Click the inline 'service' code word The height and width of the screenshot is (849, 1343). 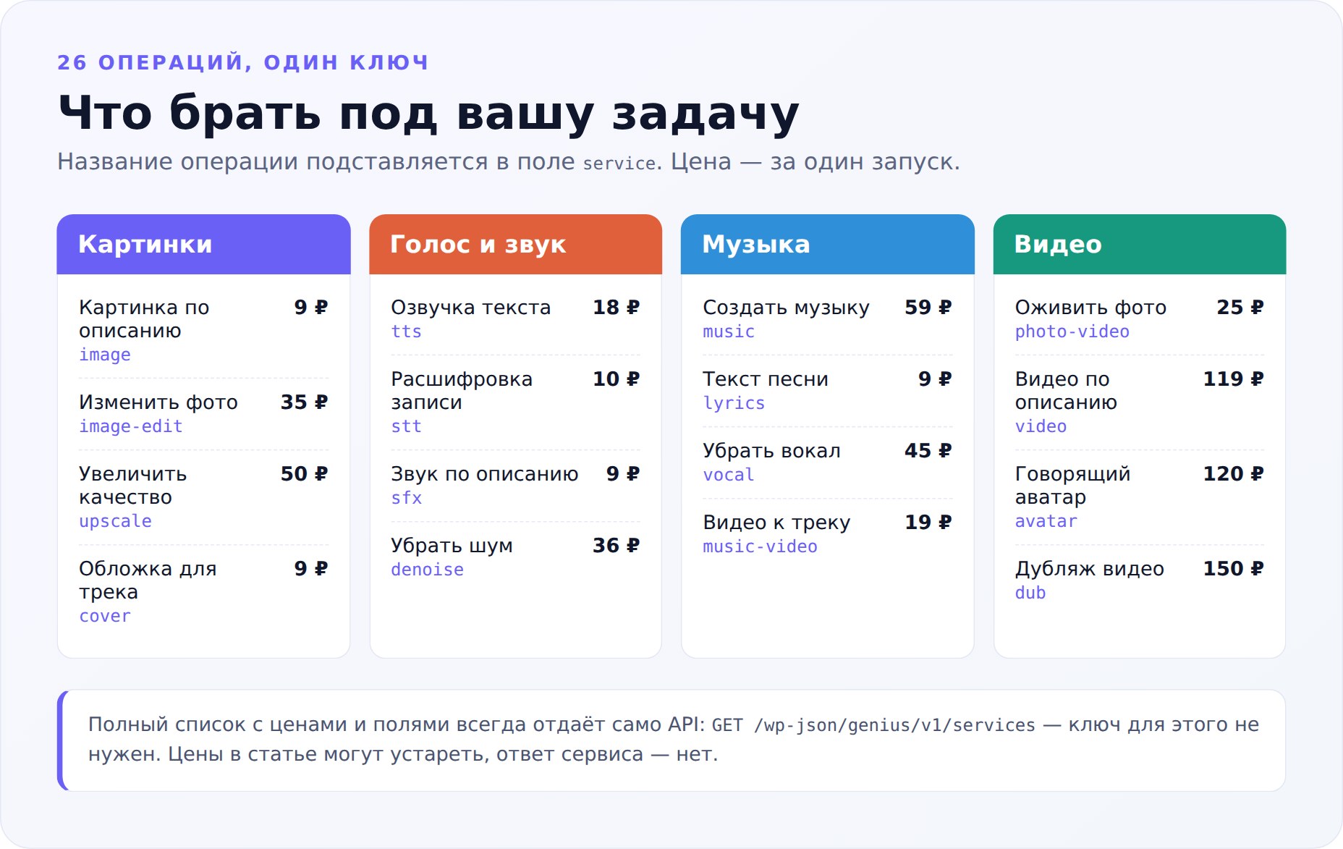(x=619, y=164)
